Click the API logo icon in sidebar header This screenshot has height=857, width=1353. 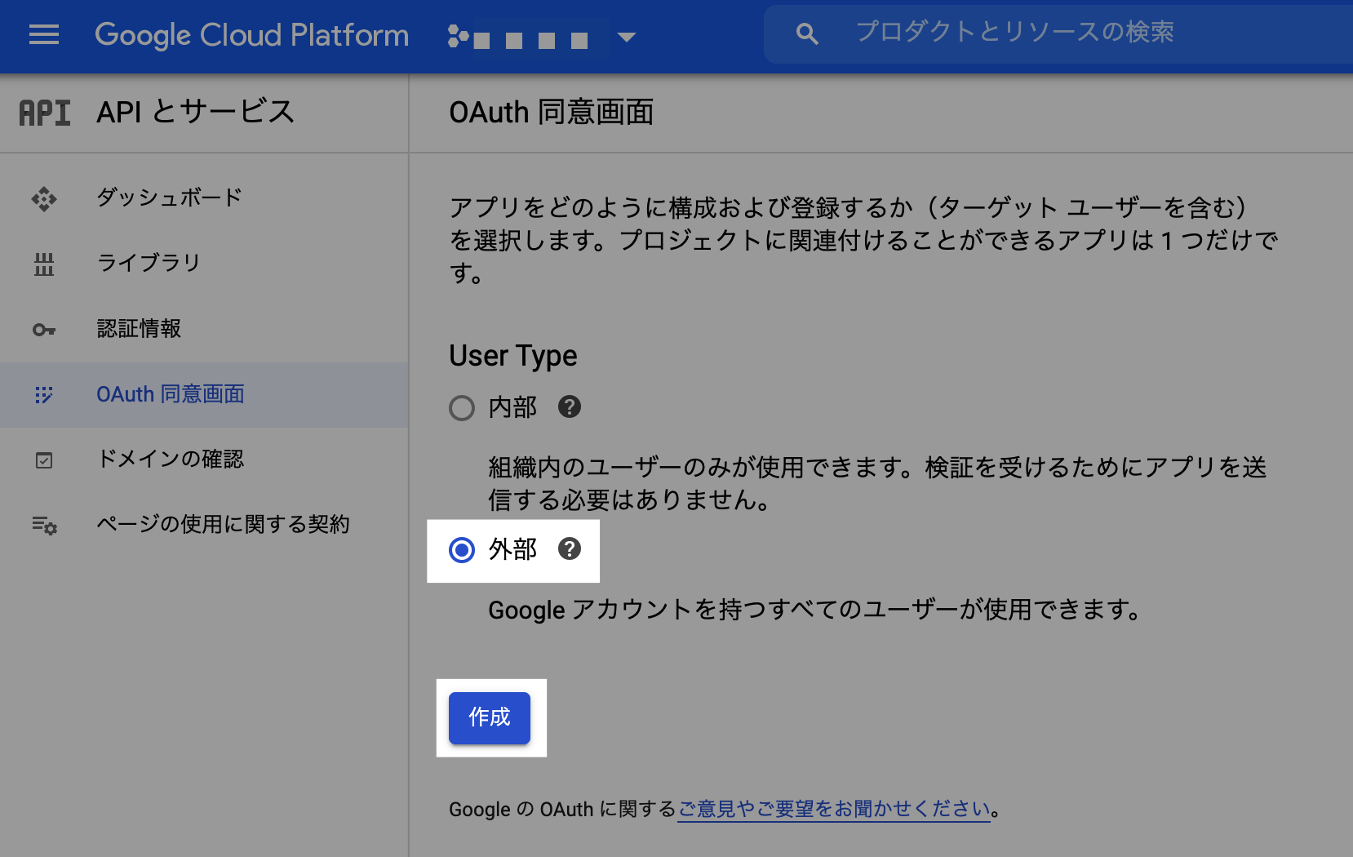coord(45,113)
